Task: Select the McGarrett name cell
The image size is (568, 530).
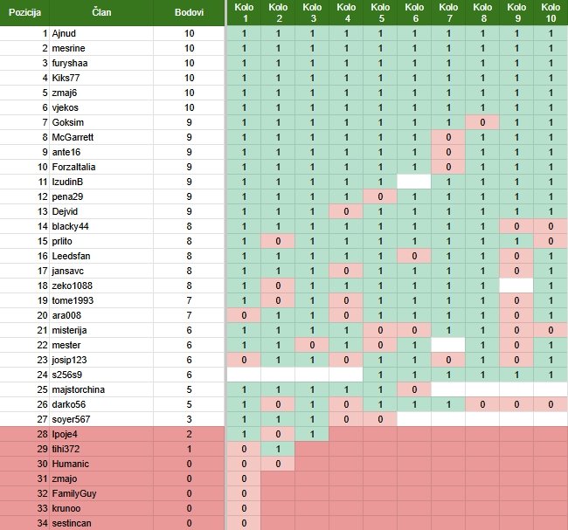Action: click(x=75, y=137)
